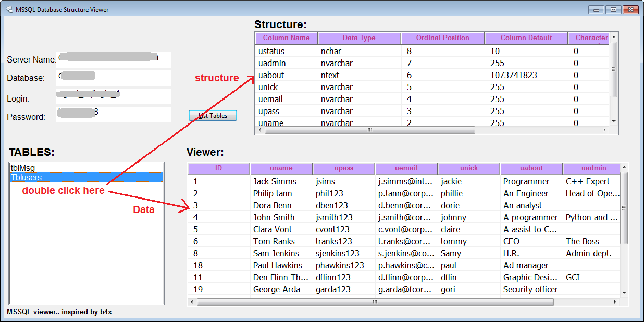Viewport: 644px width, 322px height.
Task: Click the Viewer vertical scrollbar thumb
Action: 624,208
